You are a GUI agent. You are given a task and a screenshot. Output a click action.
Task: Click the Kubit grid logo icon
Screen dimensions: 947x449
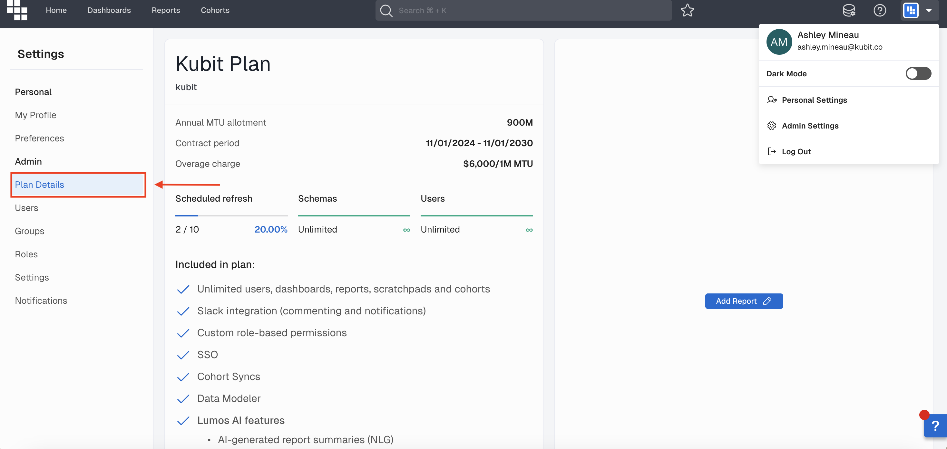point(17,10)
